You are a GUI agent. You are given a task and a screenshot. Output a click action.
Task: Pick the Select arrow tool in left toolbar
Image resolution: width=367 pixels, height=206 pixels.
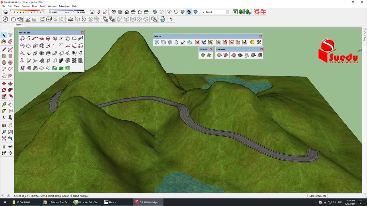pyautogui.click(x=4, y=35)
